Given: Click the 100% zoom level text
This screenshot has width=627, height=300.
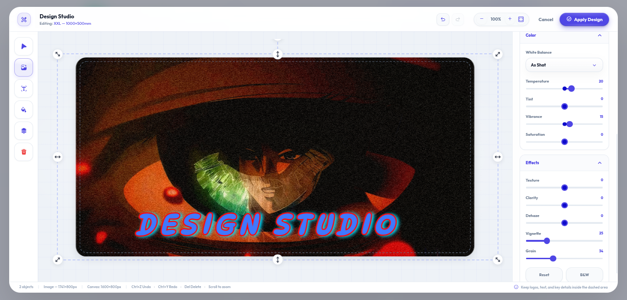Looking at the screenshot, I should point(496,19).
